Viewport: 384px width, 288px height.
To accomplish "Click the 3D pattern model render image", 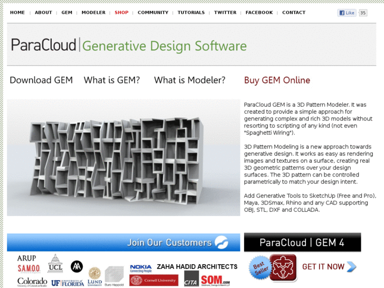I will (124, 157).
